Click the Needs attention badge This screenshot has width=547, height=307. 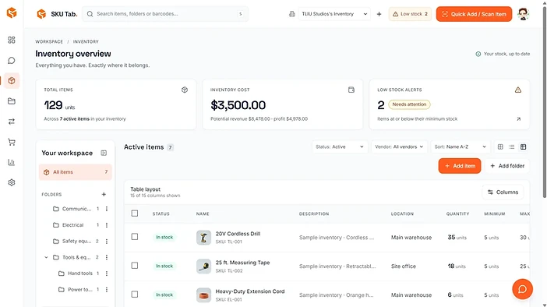(x=409, y=104)
